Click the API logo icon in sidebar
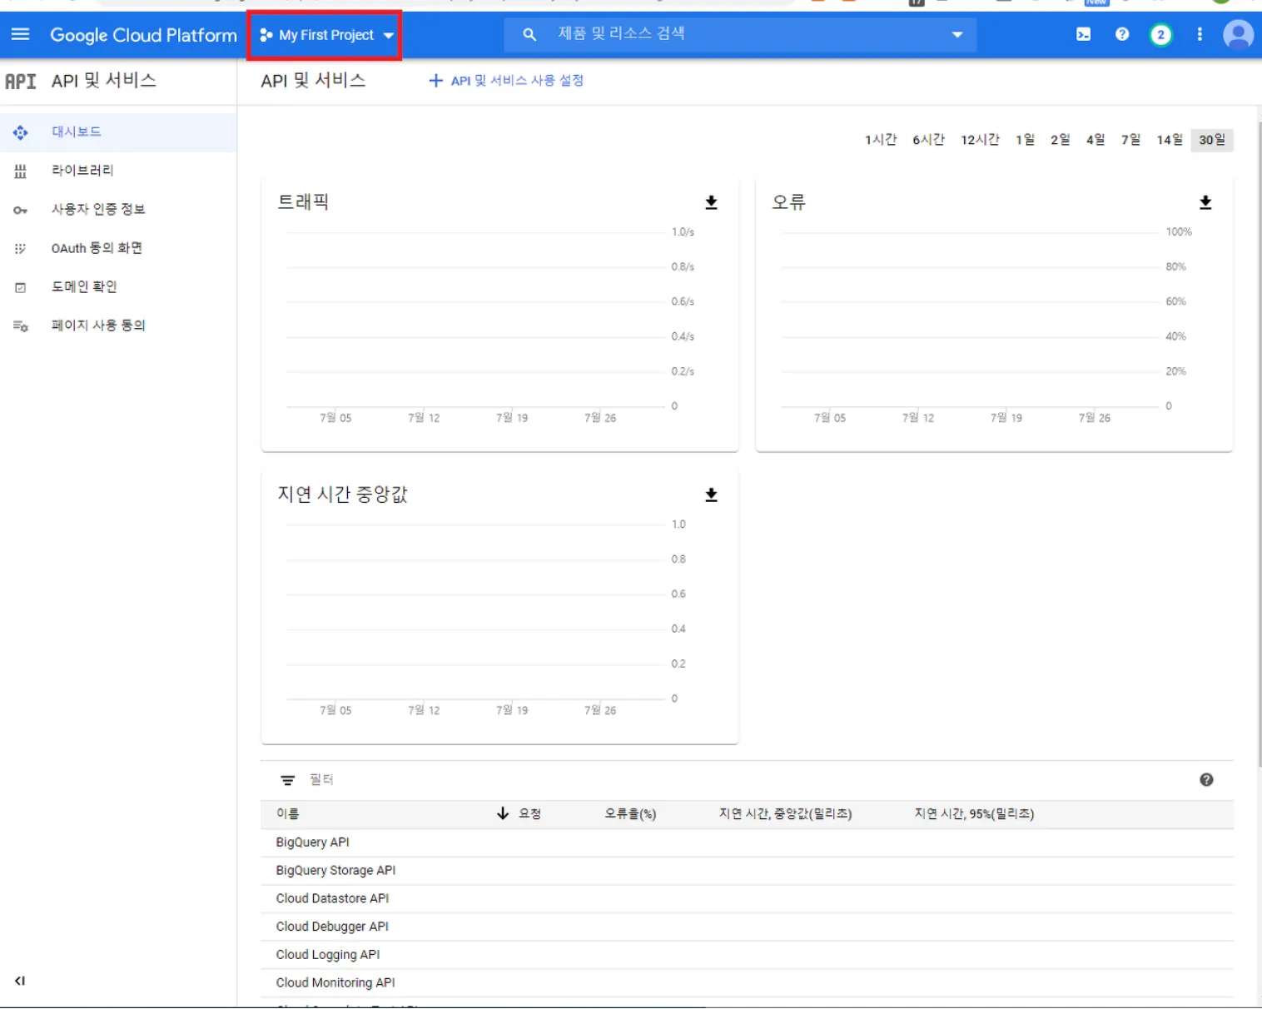Screen dimensions: 1262x1009 (x=21, y=81)
